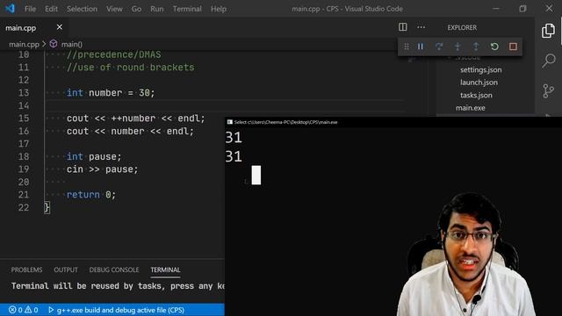Click Step Into in debug toolbar

tap(458, 47)
